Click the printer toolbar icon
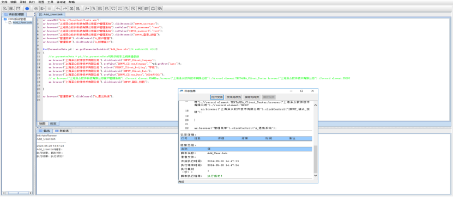 point(153,8)
